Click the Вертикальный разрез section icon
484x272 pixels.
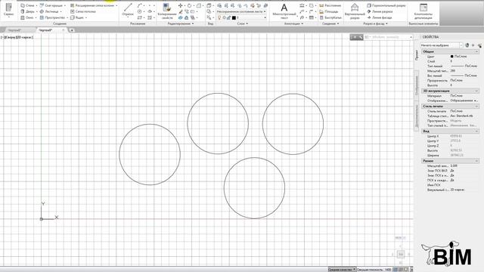click(355, 8)
